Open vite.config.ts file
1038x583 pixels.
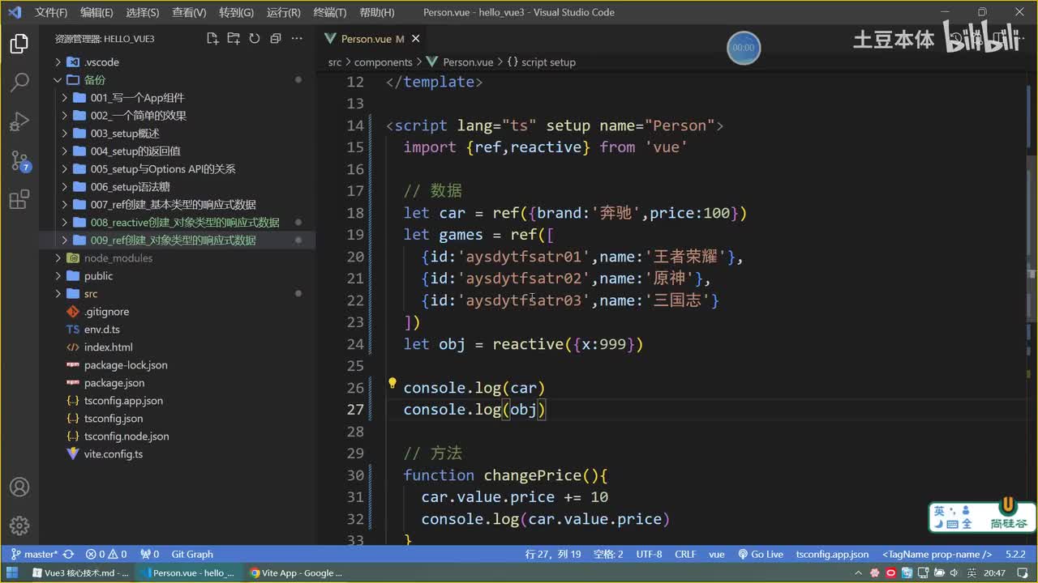coord(113,454)
